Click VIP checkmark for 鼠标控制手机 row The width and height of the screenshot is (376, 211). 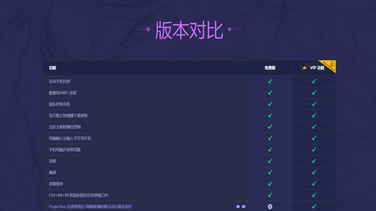(314, 104)
